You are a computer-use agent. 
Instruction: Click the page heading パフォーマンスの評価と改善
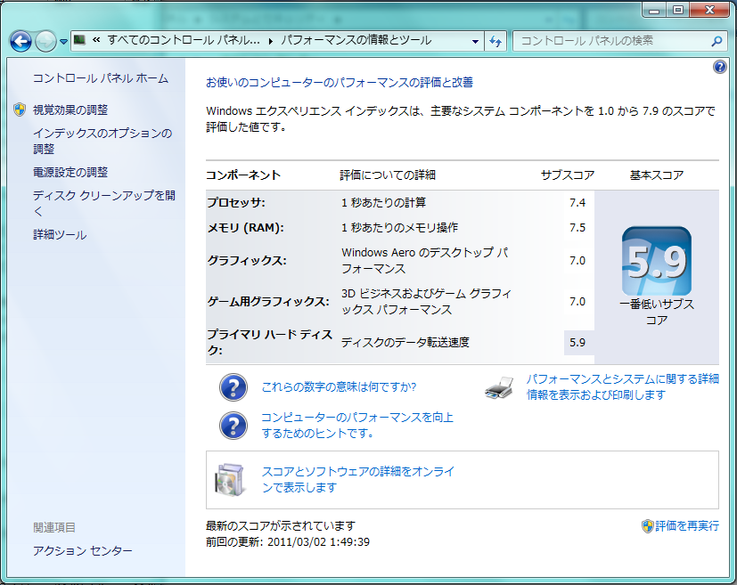(340, 82)
